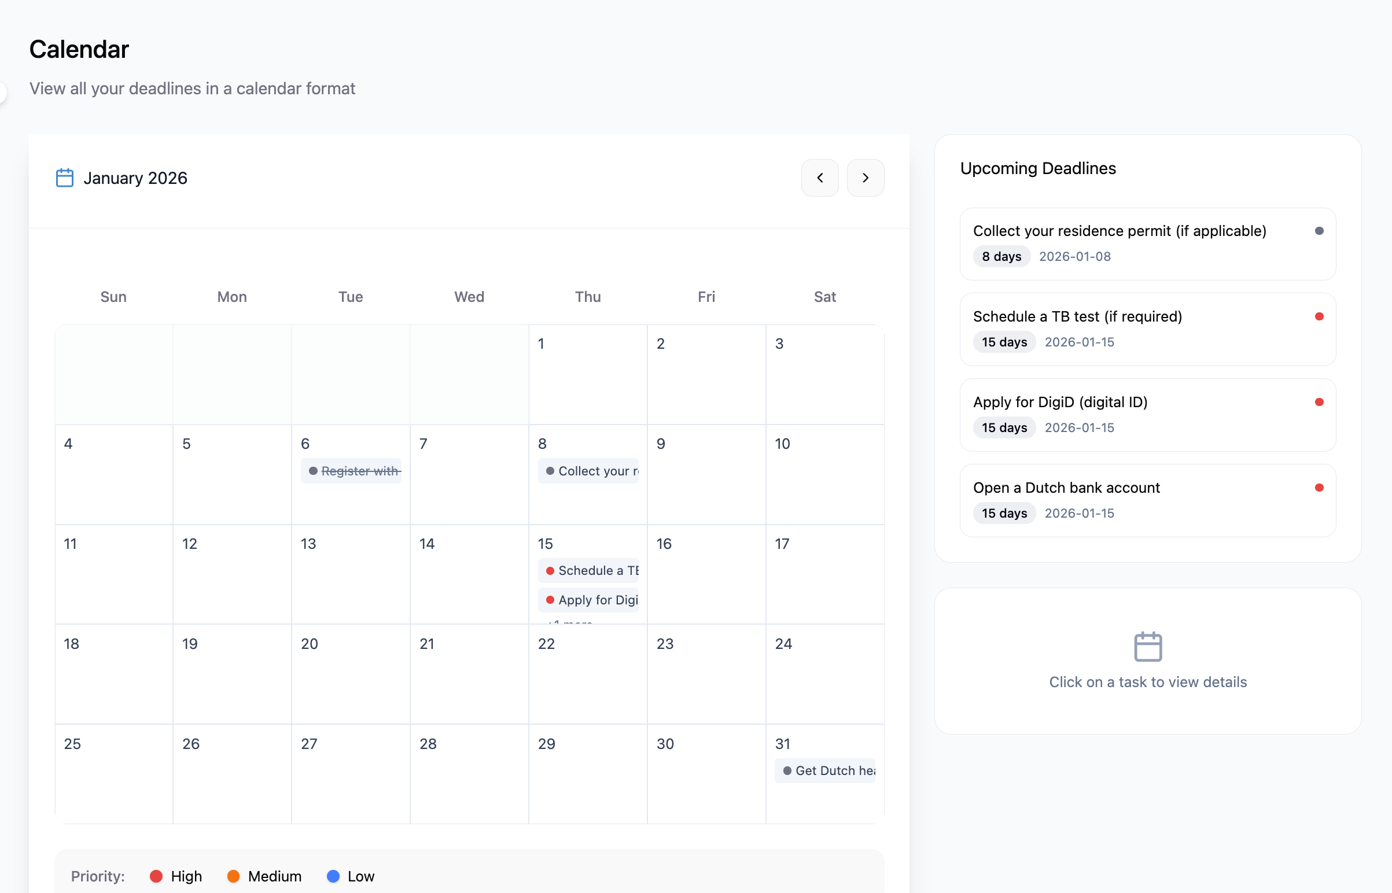
Task: Click the red dot next to Schedule a TB event on January 15
Action: pyautogui.click(x=550, y=570)
